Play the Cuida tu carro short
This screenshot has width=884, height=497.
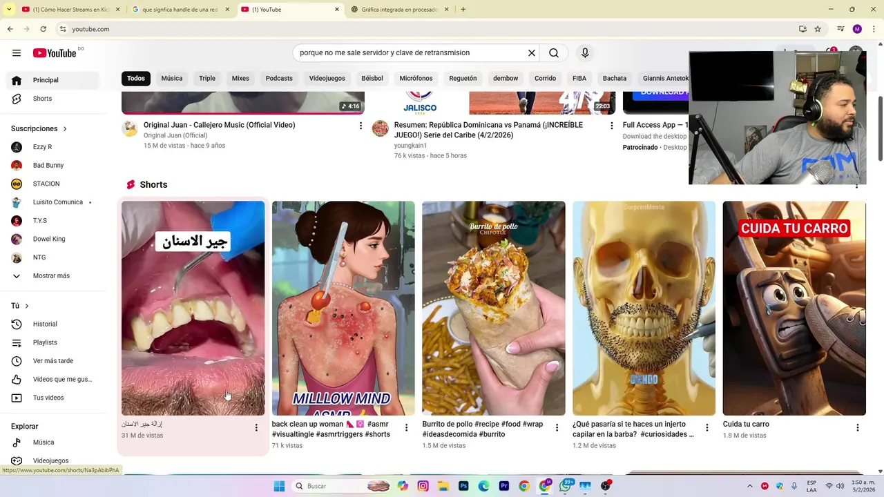tap(794, 309)
